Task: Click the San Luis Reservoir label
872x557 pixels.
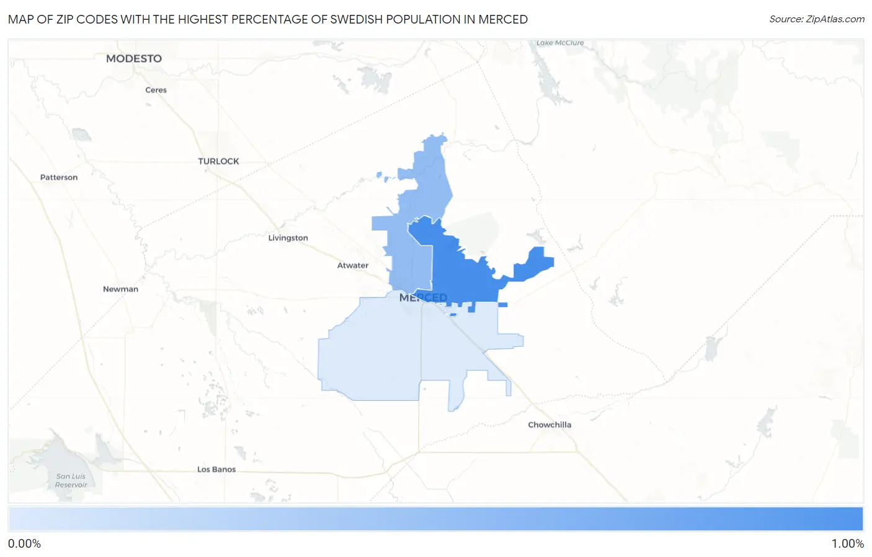Action: [x=71, y=481]
